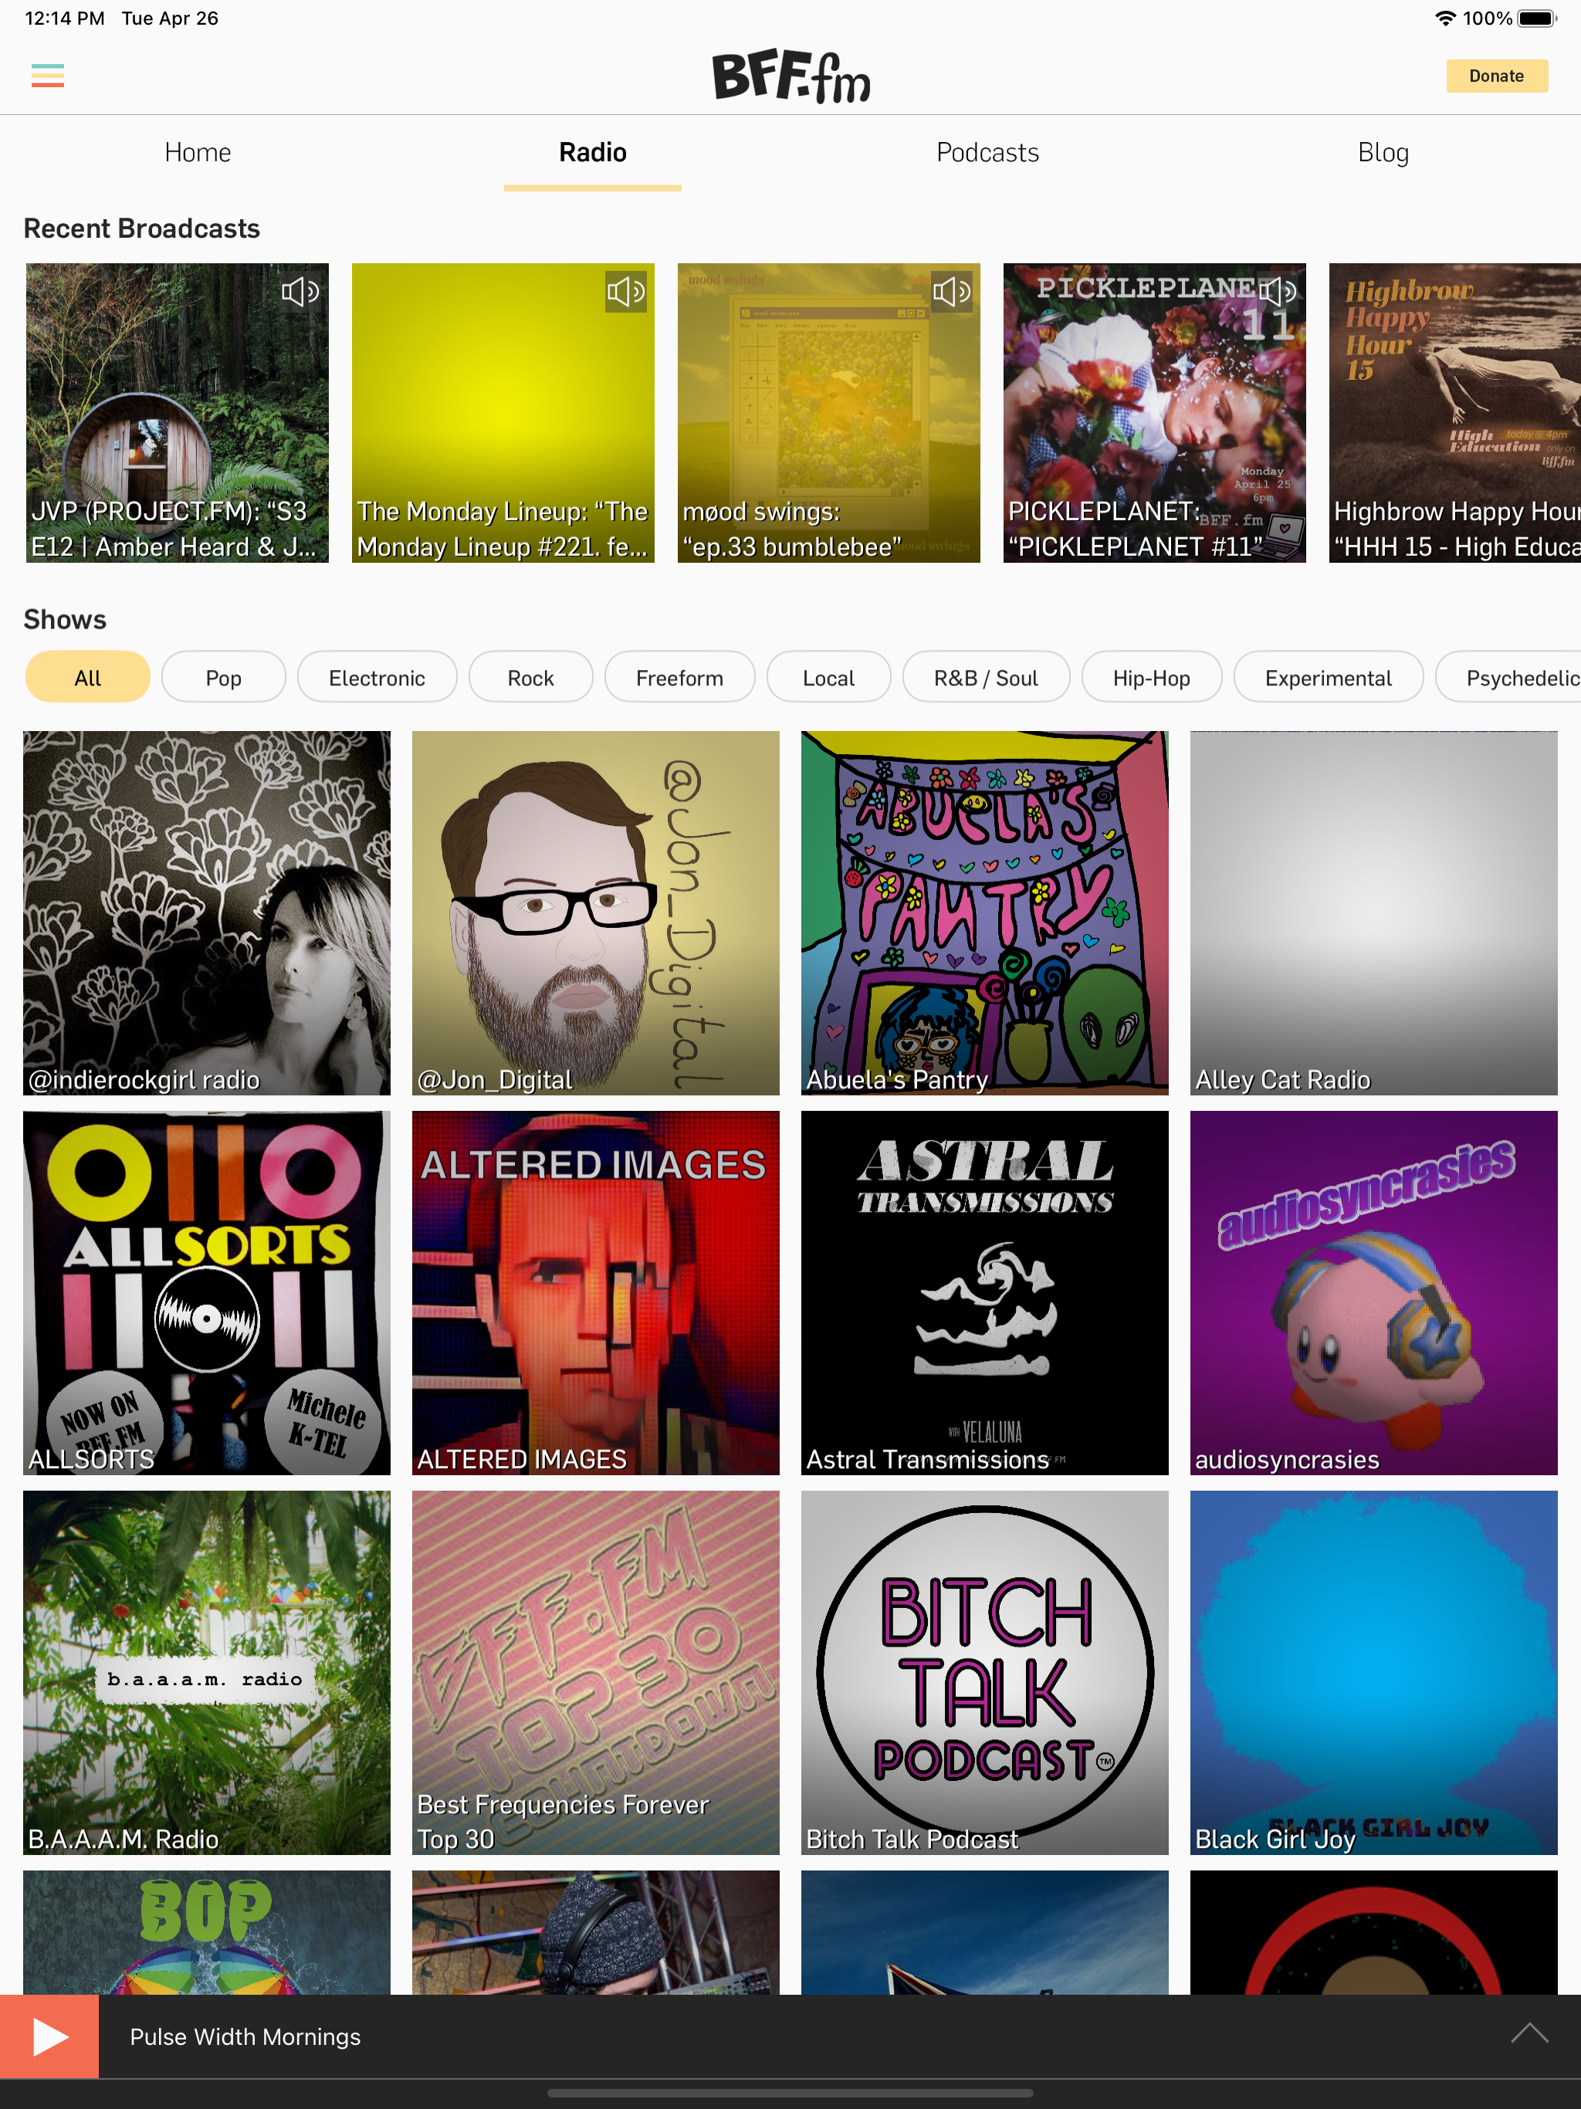Filter shows by Local
The width and height of the screenshot is (1581, 2109).
(828, 678)
